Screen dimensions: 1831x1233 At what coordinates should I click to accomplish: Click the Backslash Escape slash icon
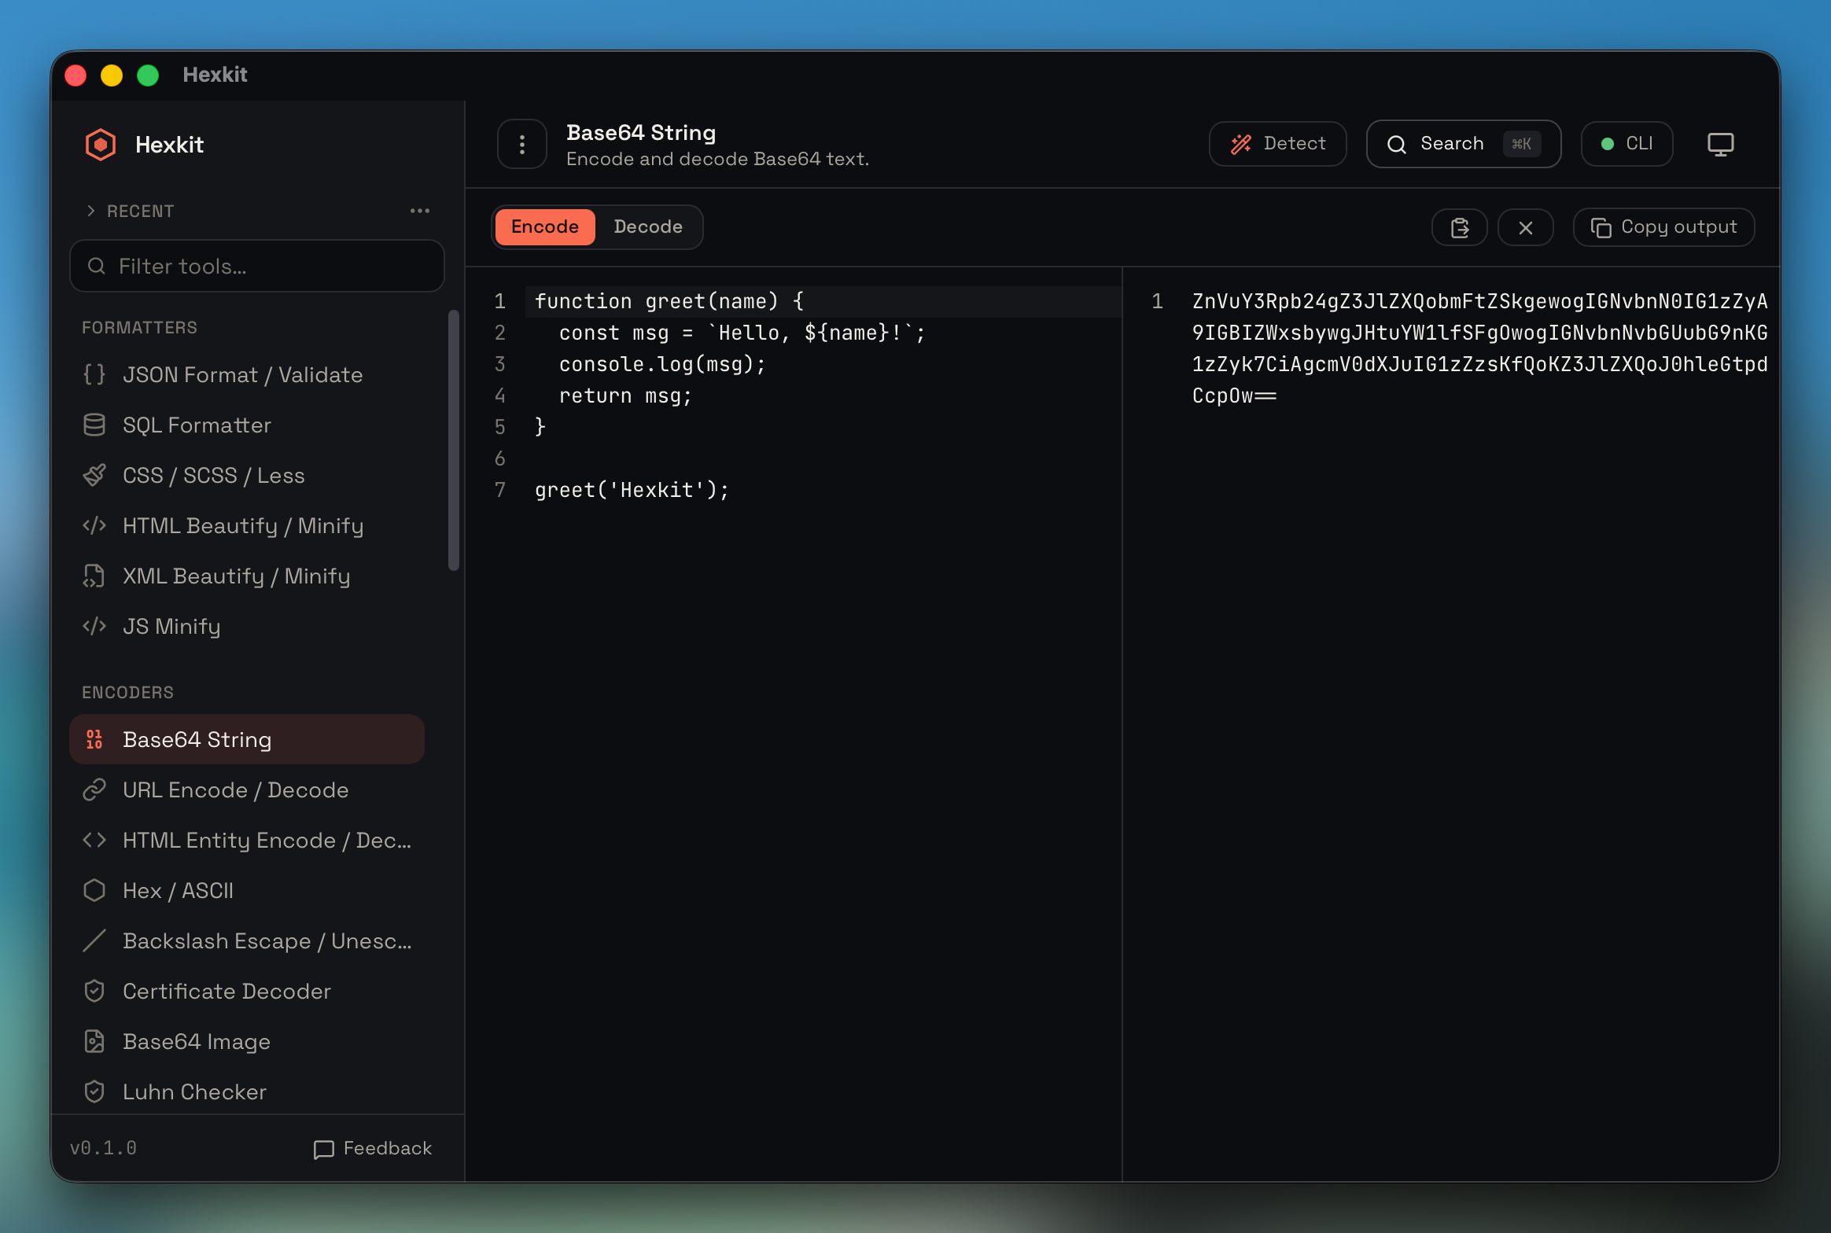94,941
